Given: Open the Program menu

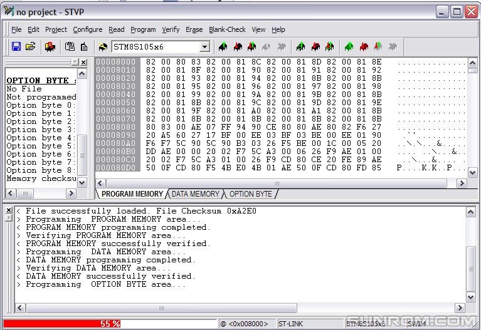Looking at the screenshot, I should pos(143,29).
